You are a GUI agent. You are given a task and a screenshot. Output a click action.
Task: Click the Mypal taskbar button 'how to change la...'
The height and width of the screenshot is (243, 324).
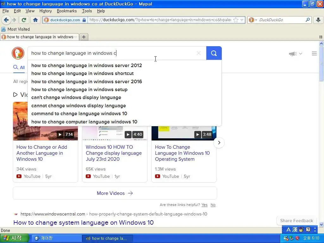(108, 239)
